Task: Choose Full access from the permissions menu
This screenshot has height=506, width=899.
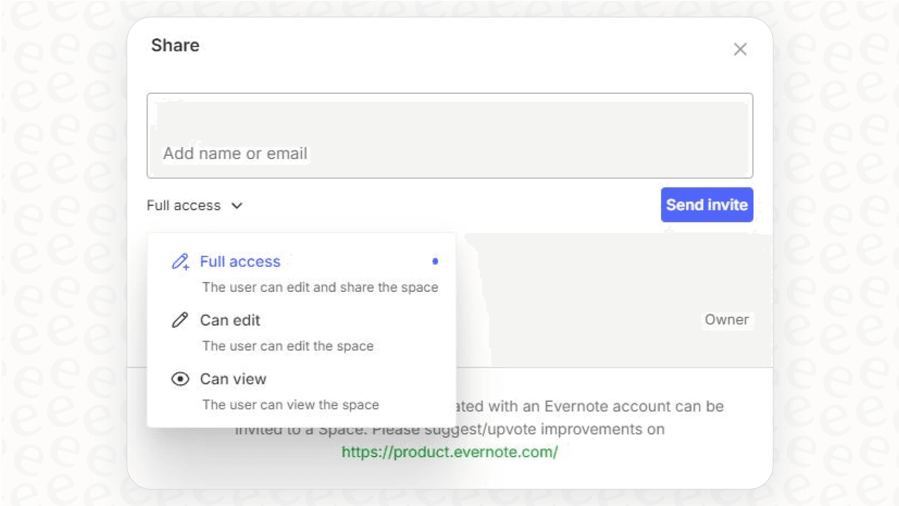Action: coord(240,261)
